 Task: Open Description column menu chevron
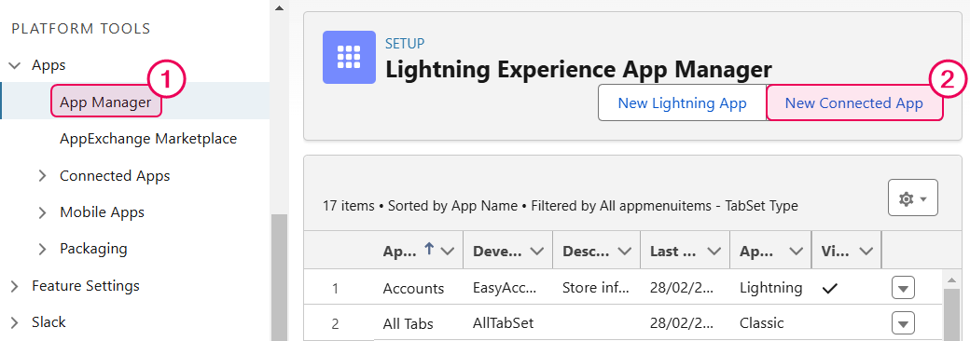pos(625,251)
